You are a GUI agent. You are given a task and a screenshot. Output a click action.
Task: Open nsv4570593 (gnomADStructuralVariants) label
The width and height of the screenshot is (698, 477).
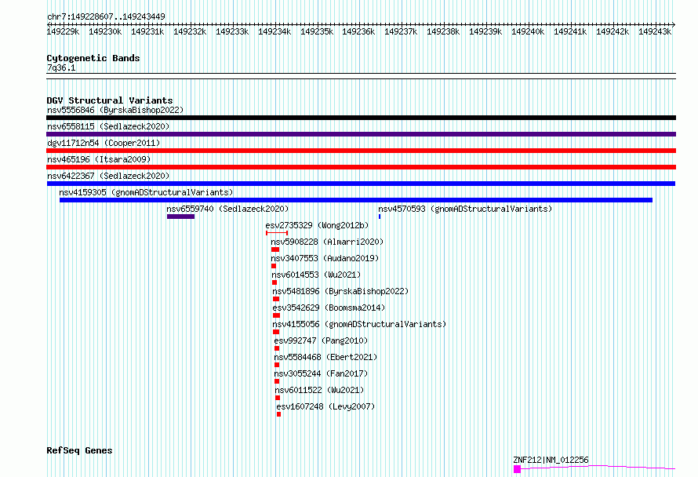[465, 209]
